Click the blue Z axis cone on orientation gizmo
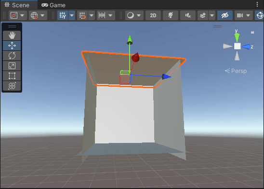This screenshot has height=189, width=264. click(x=247, y=47)
